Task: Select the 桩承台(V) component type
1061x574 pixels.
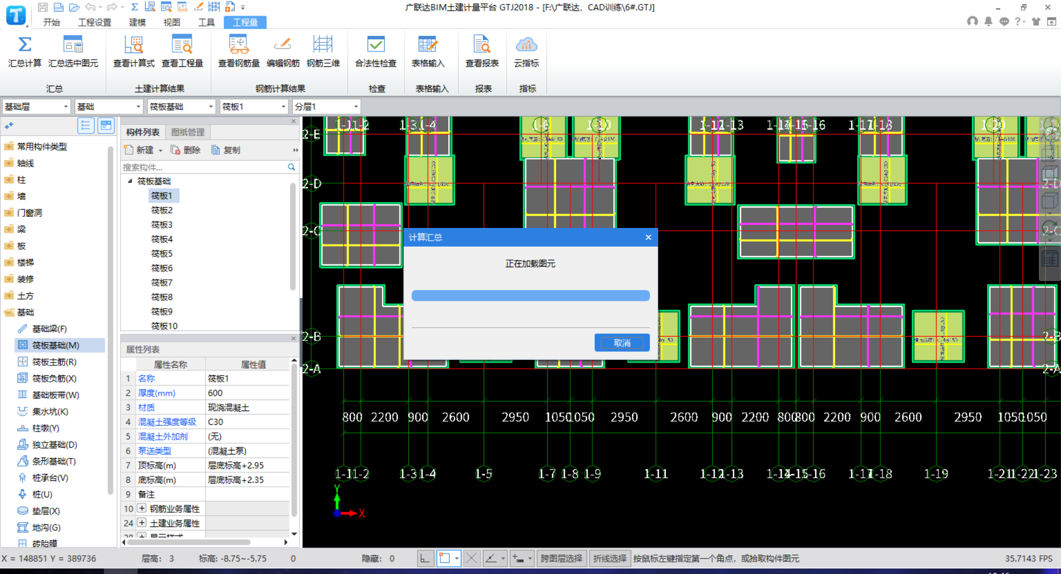Action: click(x=50, y=478)
